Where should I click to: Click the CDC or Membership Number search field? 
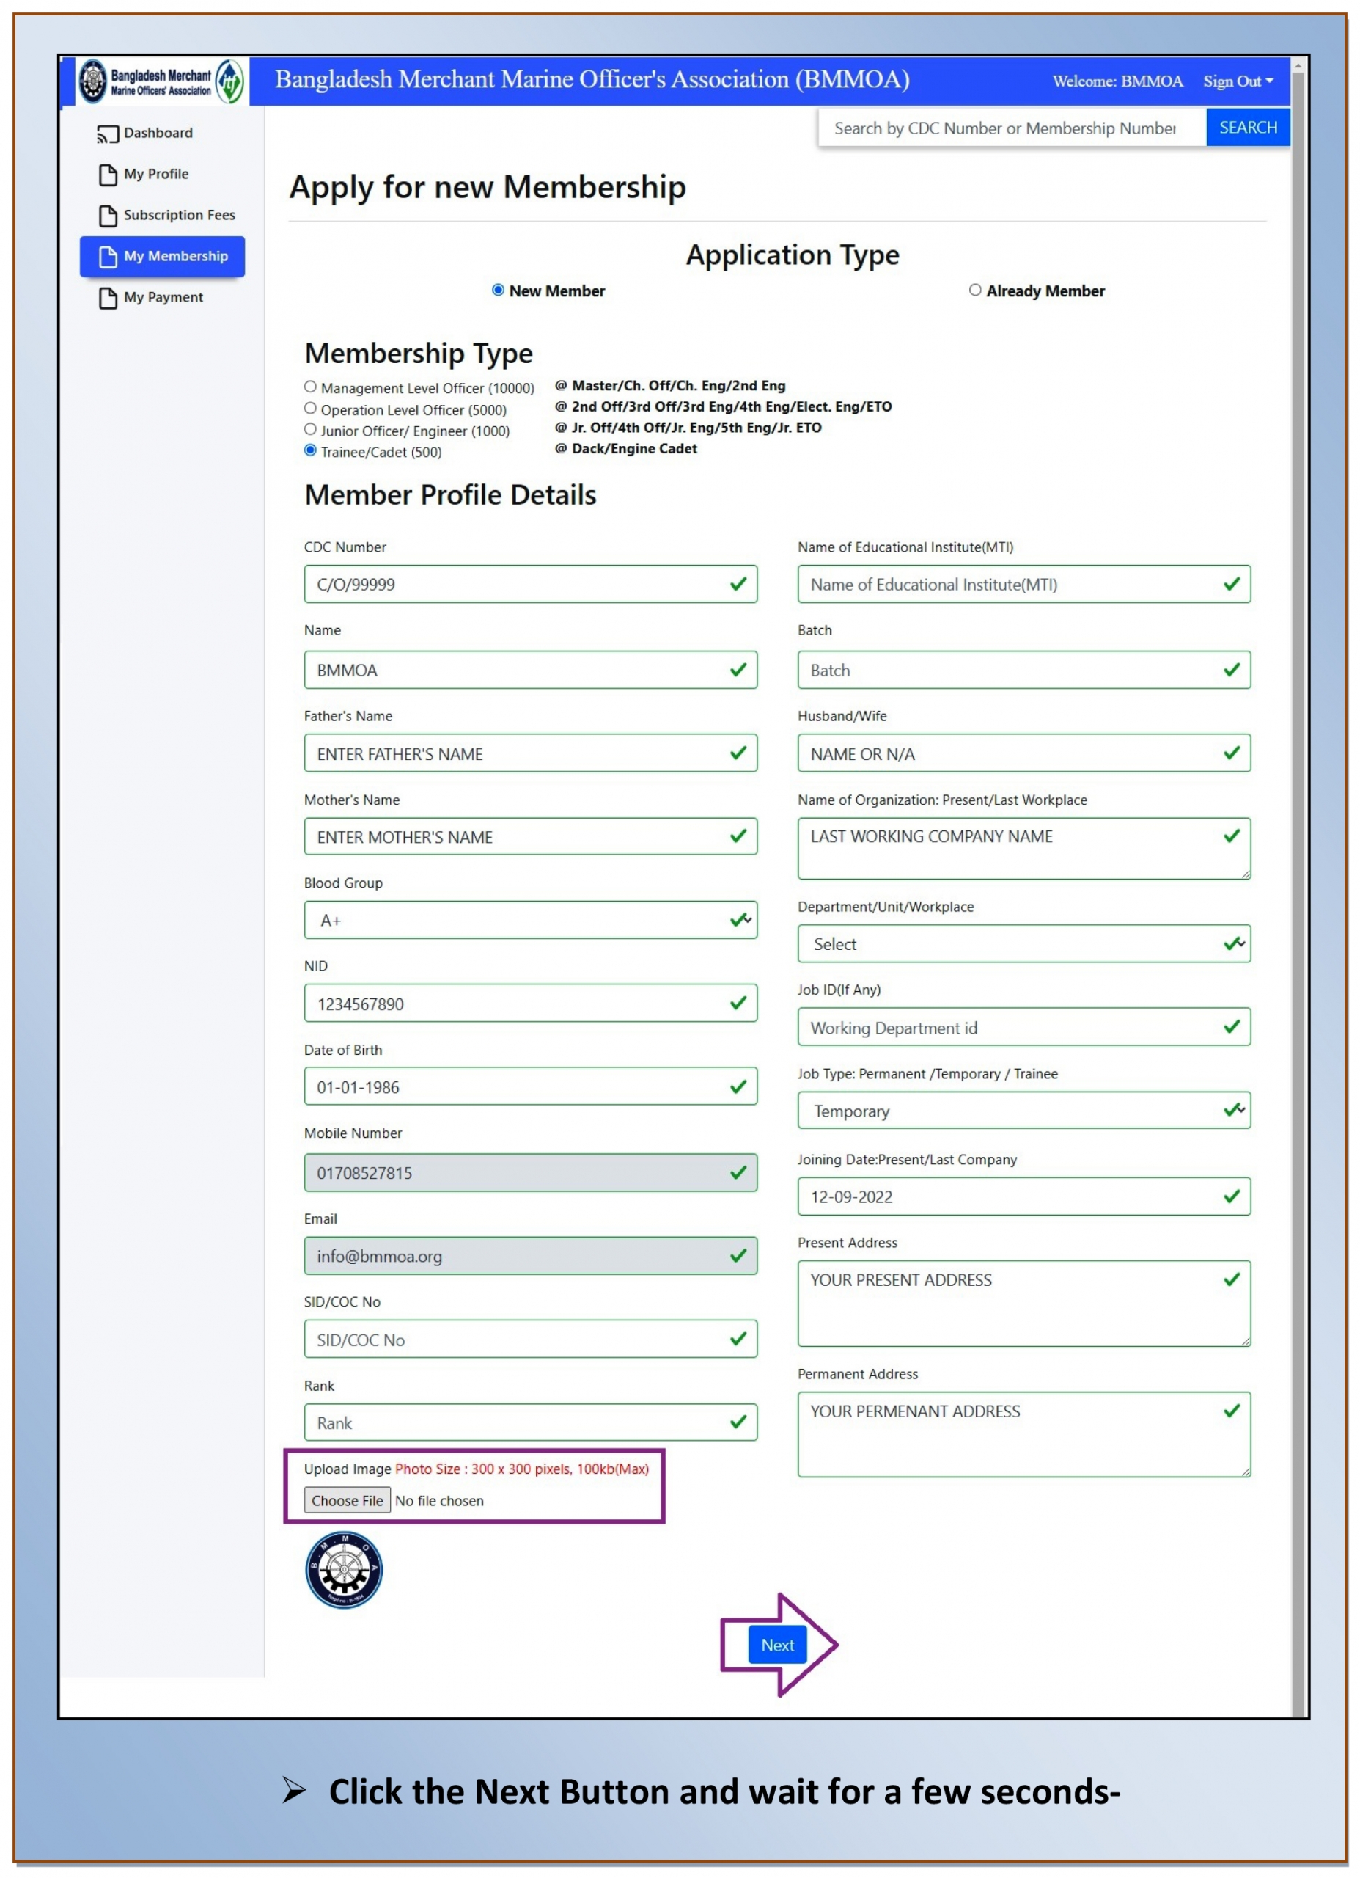pos(1012,128)
